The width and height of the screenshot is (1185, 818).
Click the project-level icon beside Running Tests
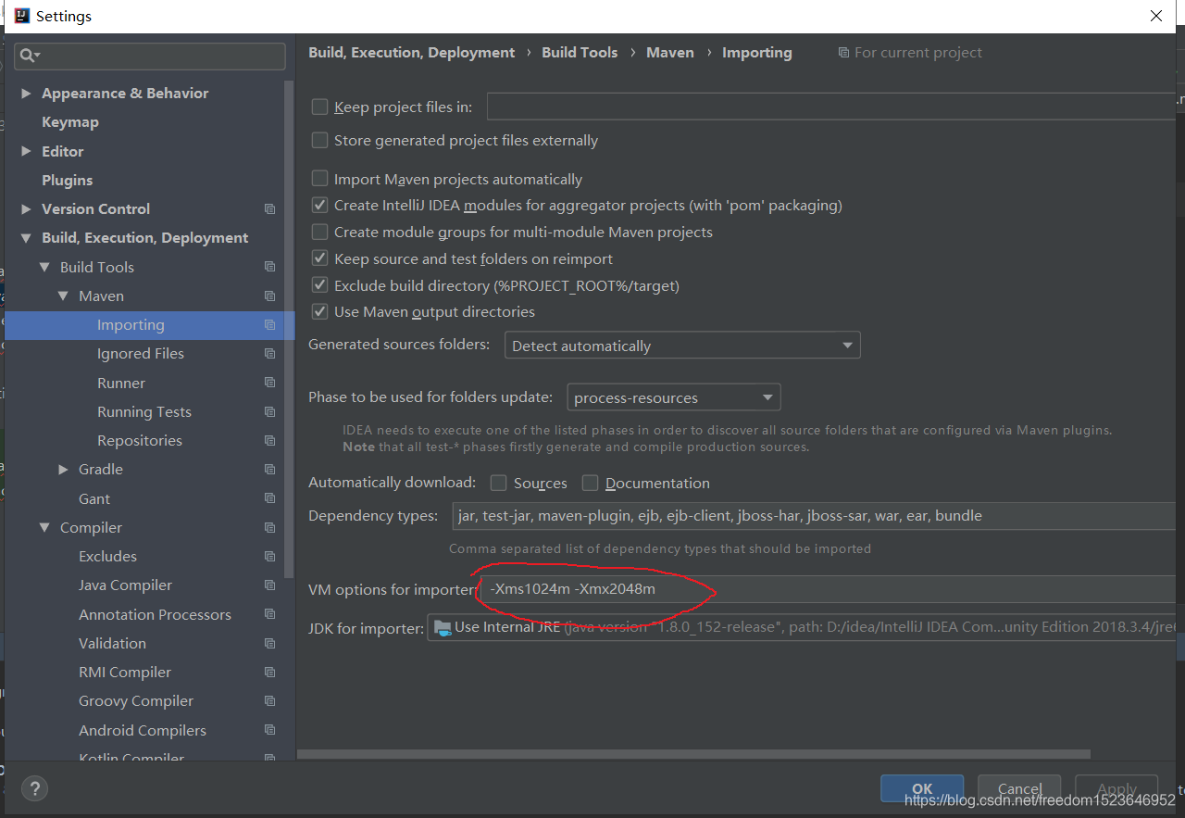point(269,411)
